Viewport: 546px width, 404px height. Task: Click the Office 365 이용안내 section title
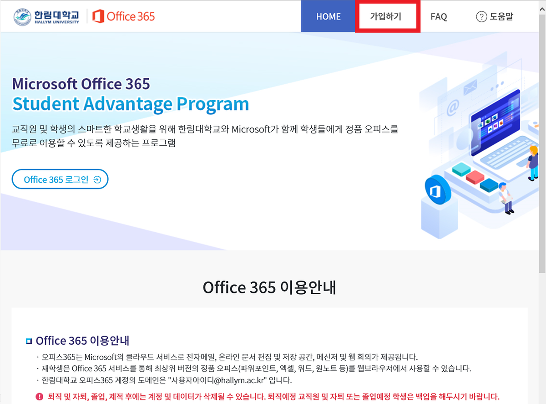pos(269,287)
